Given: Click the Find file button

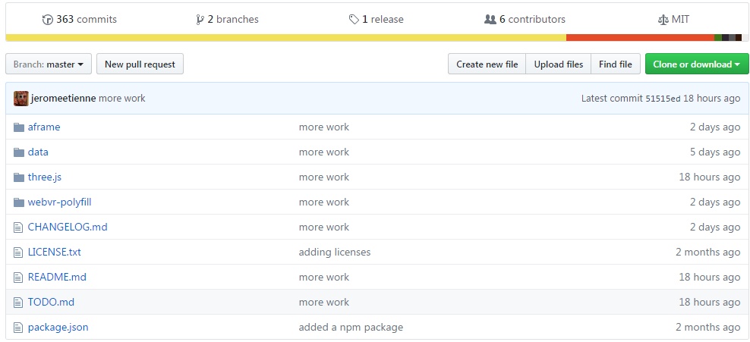Looking at the screenshot, I should pos(615,64).
